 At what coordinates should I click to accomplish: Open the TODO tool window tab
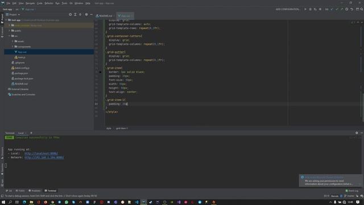[x=20, y=191]
